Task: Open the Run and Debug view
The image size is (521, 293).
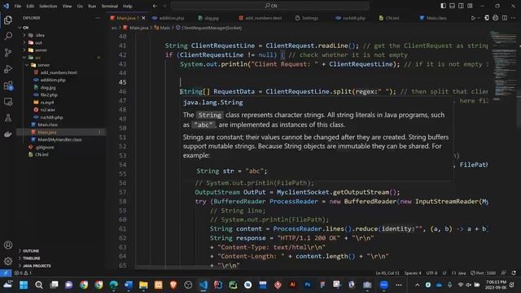Action: (8, 68)
